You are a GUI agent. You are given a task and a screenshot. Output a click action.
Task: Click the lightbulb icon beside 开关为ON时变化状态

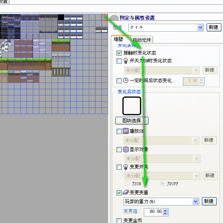click(x=126, y=61)
